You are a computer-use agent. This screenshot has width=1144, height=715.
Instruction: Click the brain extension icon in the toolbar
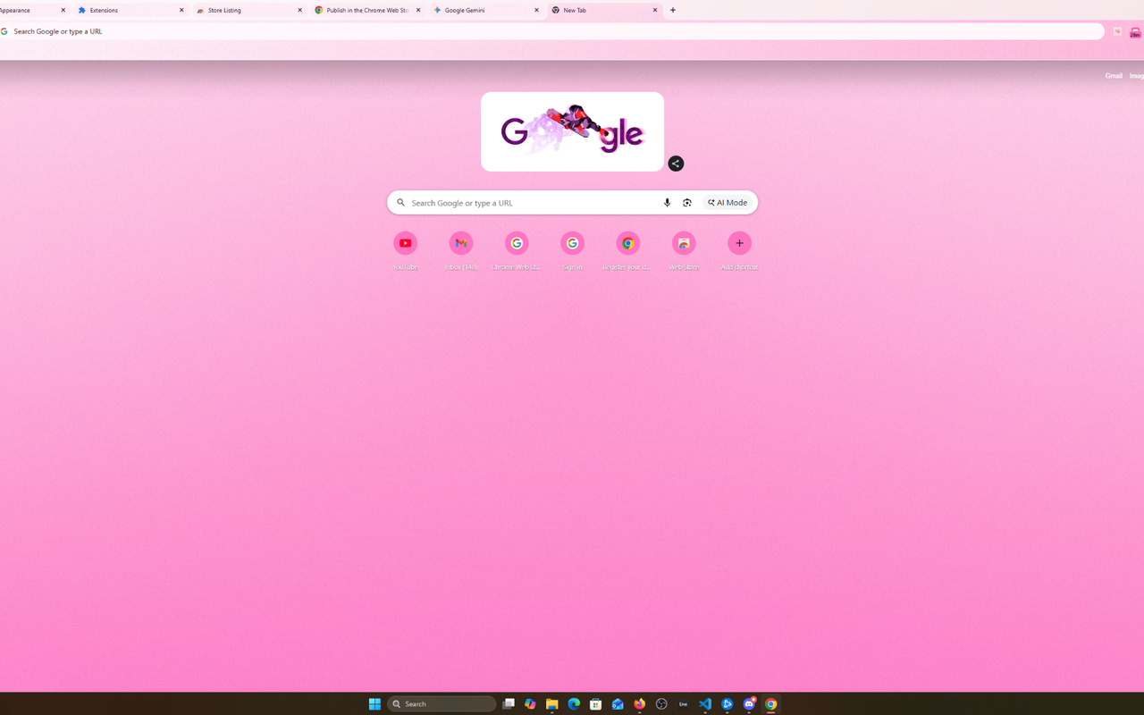pyautogui.click(x=1117, y=31)
